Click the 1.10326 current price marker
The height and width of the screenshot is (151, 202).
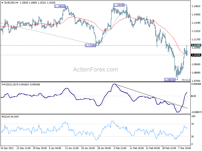(196, 55)
